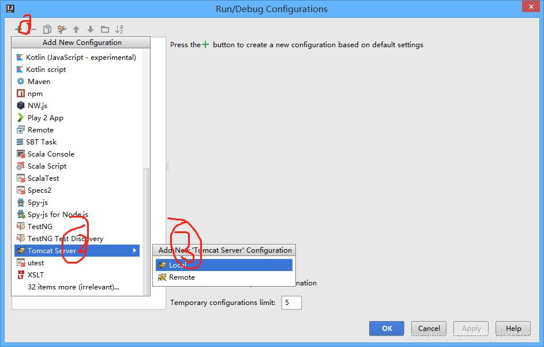Click the Tomcat icon beside Local
This screenshot has width=544, height=347.
[x=162, y=265]
